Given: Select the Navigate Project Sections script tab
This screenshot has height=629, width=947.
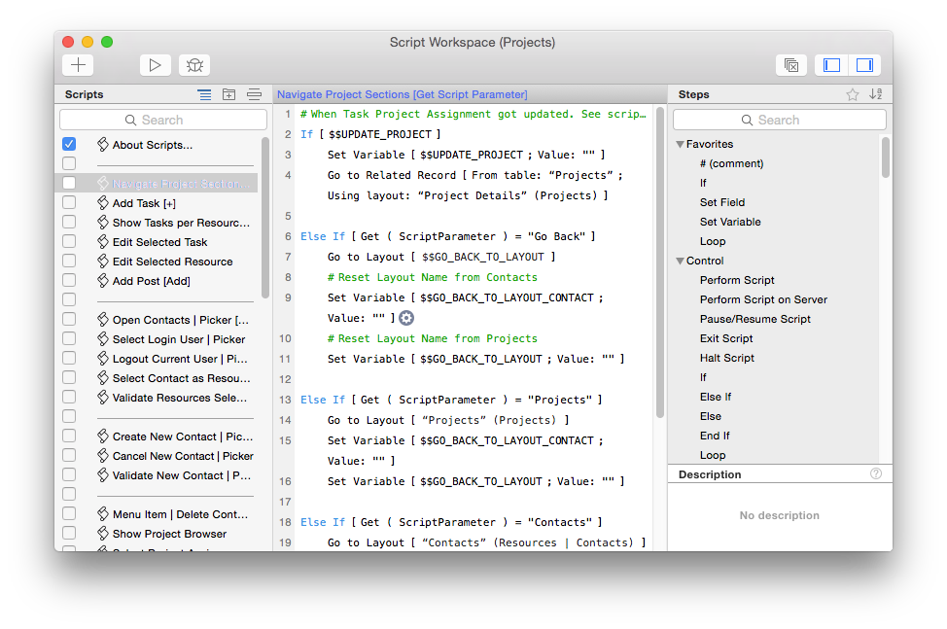Looking at the screenshot, I should click(x=402, y=94).
